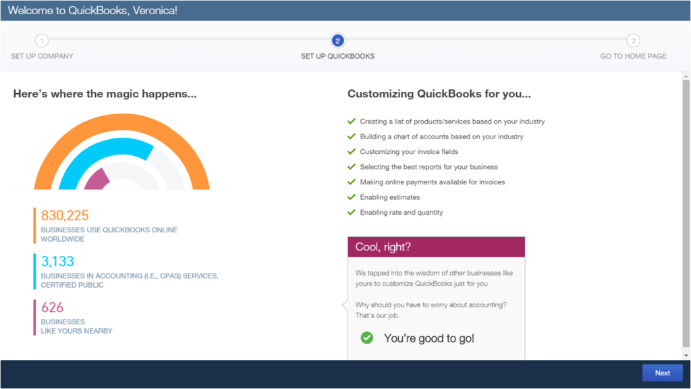Select the GO TO HOME PAGE step label
Image resolution: width=691 pixels, height=389 pixels.
633,56
